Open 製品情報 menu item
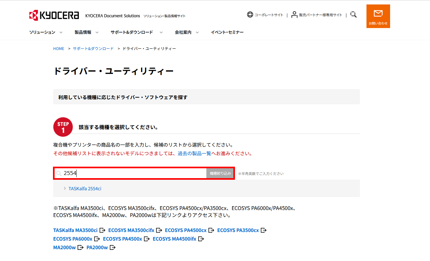 pos(83,32)
